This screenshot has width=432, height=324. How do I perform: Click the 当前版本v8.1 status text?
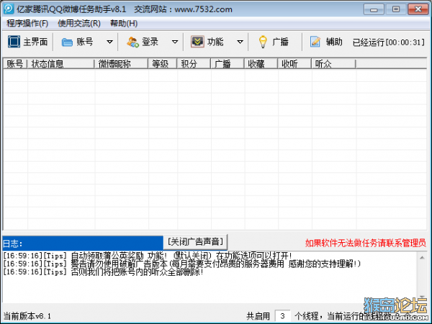pos(27,316)
